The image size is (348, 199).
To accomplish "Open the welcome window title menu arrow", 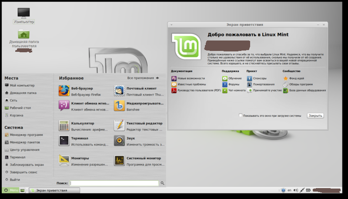I will click(171, 25).
